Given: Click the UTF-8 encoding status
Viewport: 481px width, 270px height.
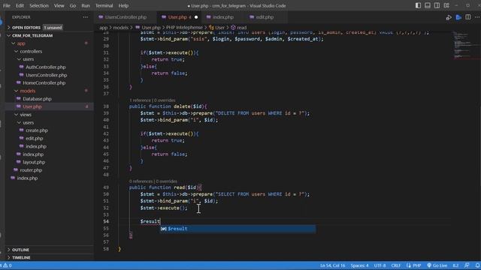Looking at the screenshot, I should tap(380, 265).
